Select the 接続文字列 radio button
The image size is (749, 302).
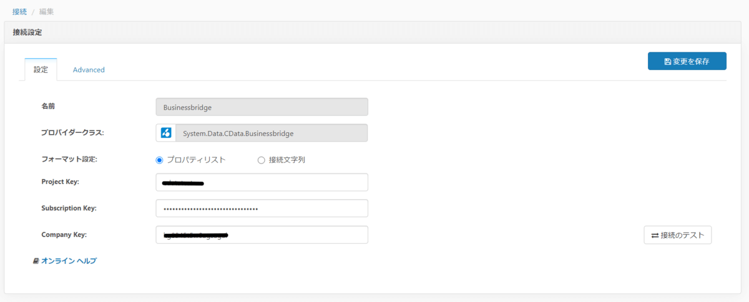(x=262, y=160)
